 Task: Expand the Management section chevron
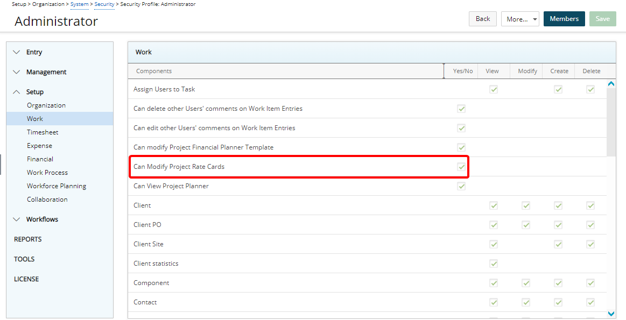pos(16,72)
